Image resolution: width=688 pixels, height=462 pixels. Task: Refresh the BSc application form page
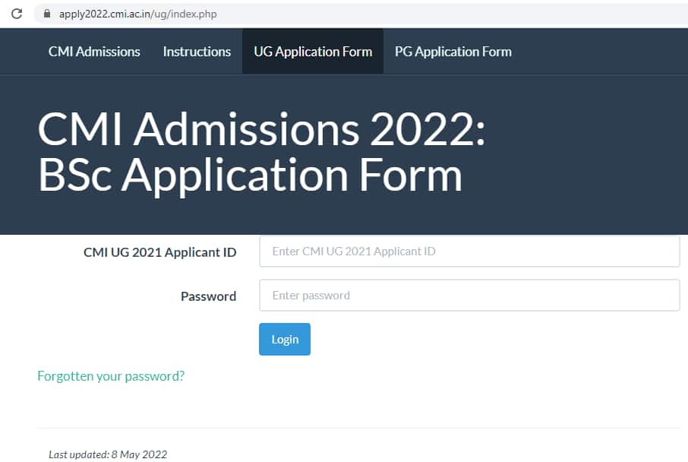[17, 13]
